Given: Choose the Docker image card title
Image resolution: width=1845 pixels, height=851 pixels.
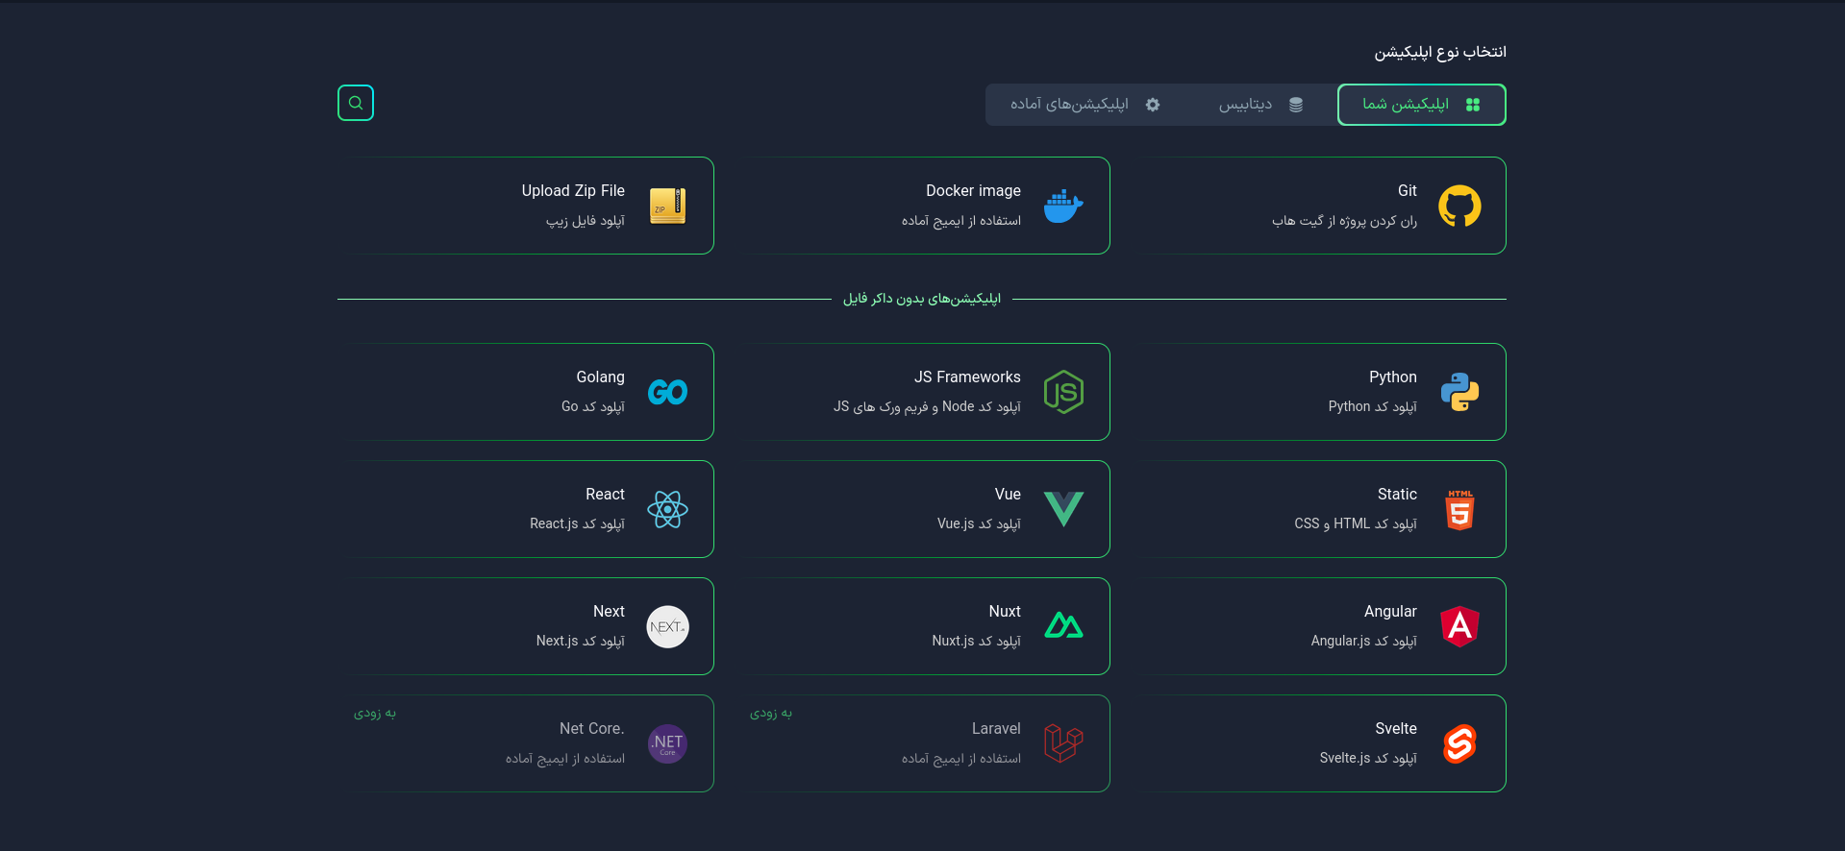Looking at the screenshot, I should pyautogui.click(x=973, y=190).
